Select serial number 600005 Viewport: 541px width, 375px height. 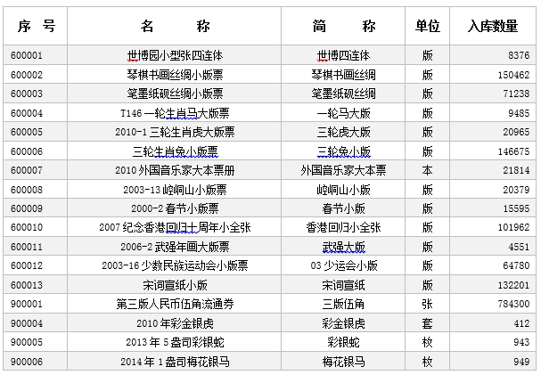[x=27, y=132]
